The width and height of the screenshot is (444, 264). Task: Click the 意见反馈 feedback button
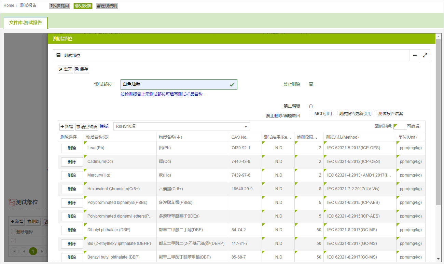83,6
